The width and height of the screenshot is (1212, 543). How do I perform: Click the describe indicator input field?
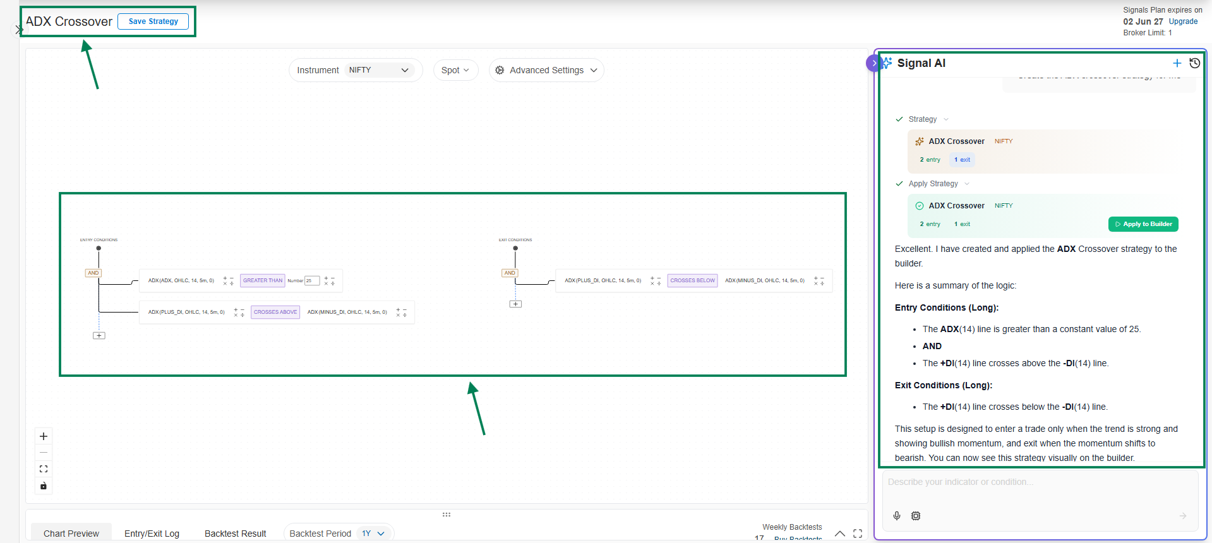[1039, 482]
